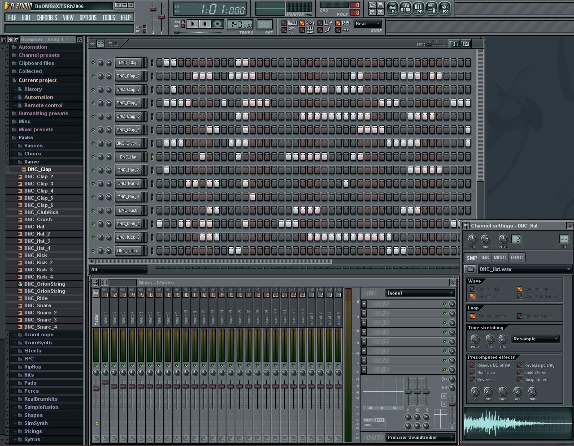Toggle the Resample option under Wave
Viewport: 574px width, 446px height.
click(473, 296)
